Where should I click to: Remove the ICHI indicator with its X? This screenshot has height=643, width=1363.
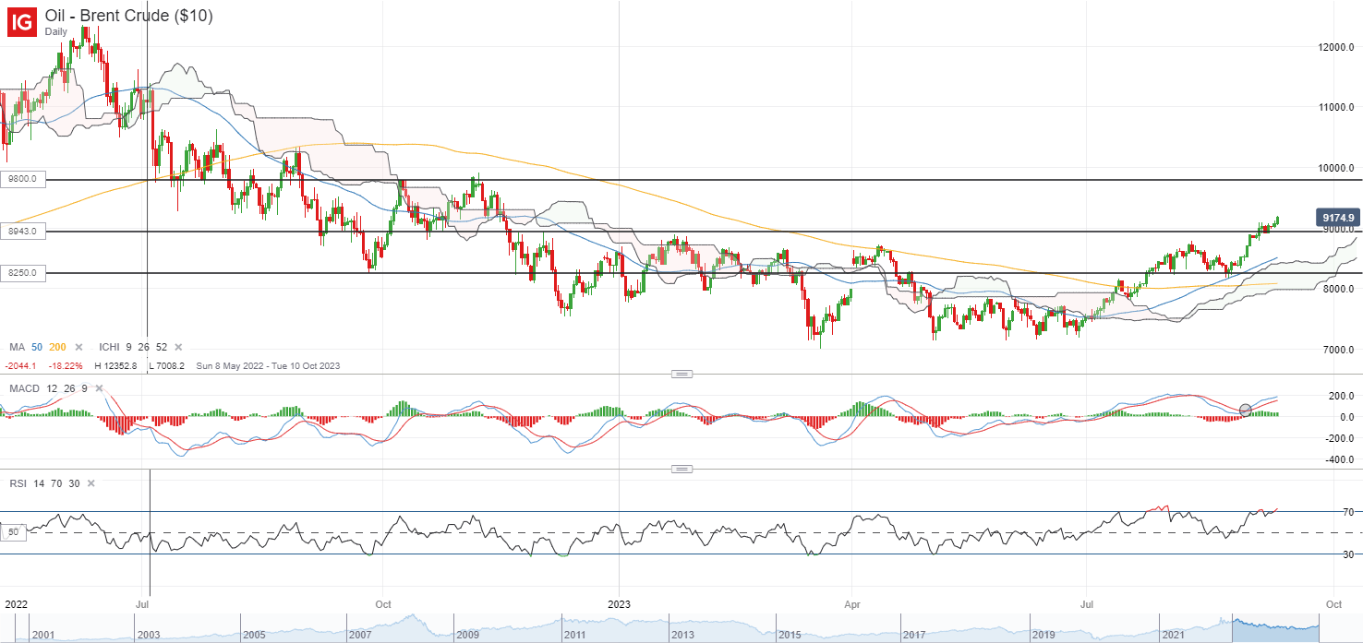[178, 347]
